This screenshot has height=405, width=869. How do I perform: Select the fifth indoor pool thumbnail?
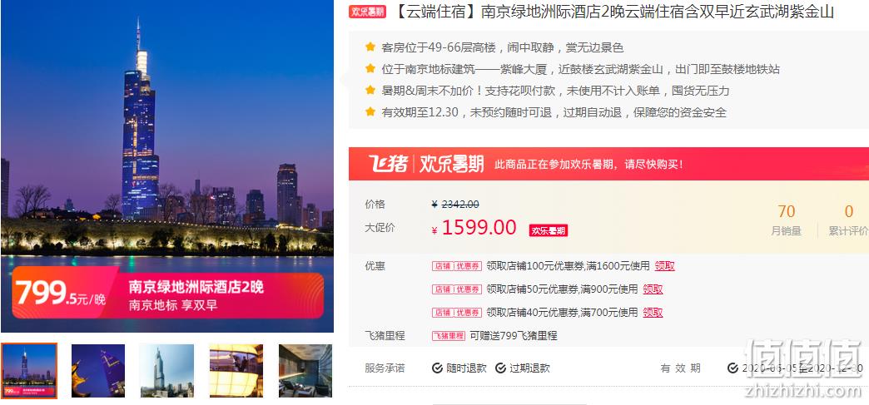point(305,371)
